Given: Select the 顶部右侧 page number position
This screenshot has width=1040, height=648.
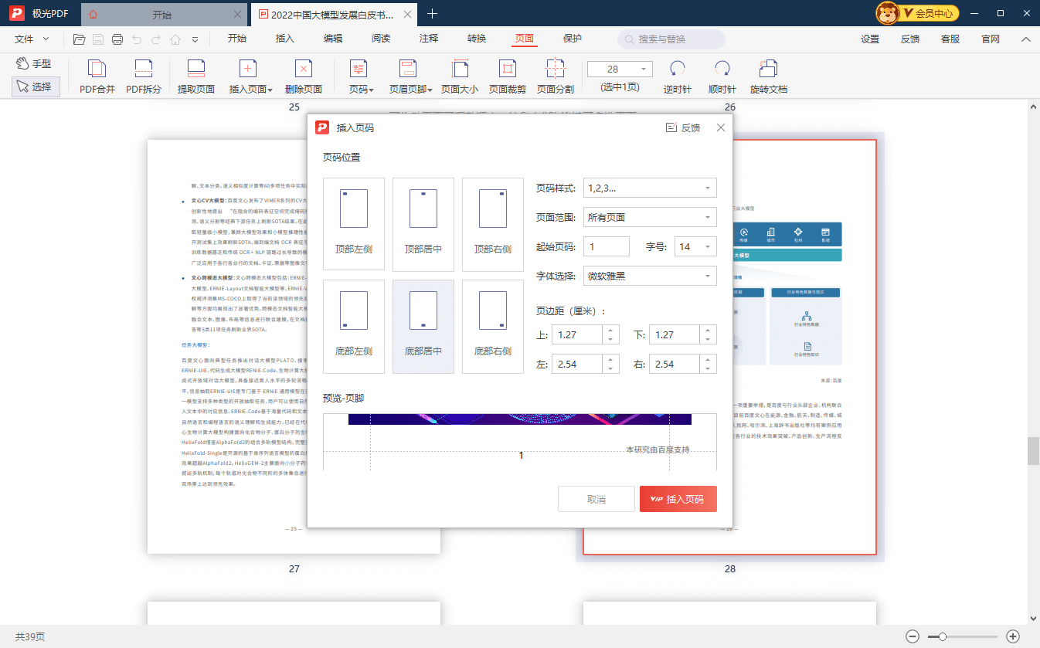Looking at the screenshot, I should click(493, 225).
